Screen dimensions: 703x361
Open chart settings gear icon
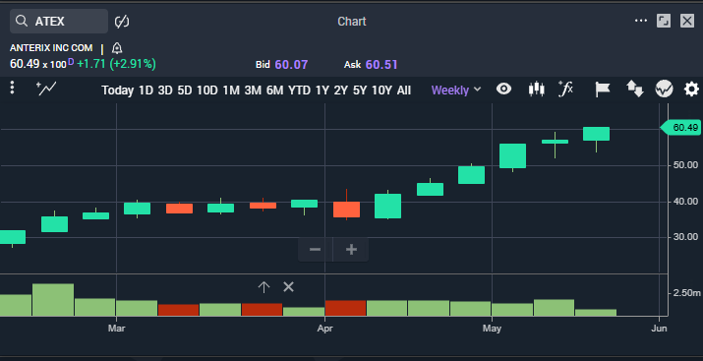(691, 89)
